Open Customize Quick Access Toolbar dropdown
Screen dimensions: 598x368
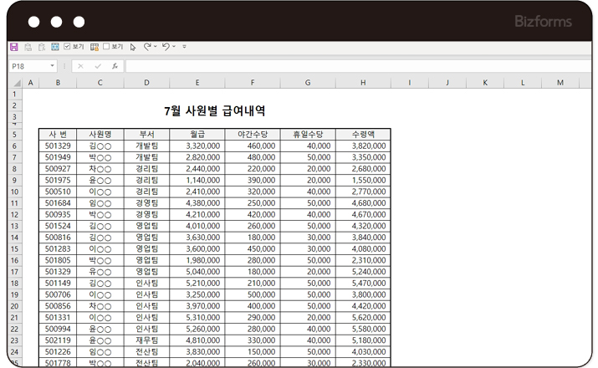pyautogui.click(x=184, y=47)
